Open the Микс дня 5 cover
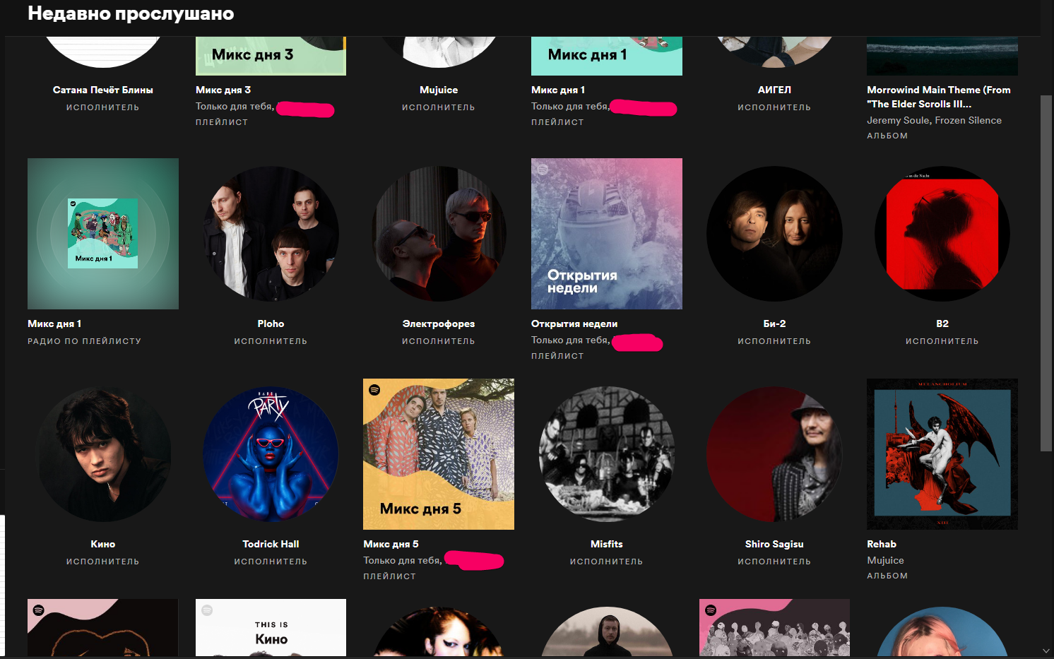Viewport: 1054px width, 659px height. coord(439,454)
